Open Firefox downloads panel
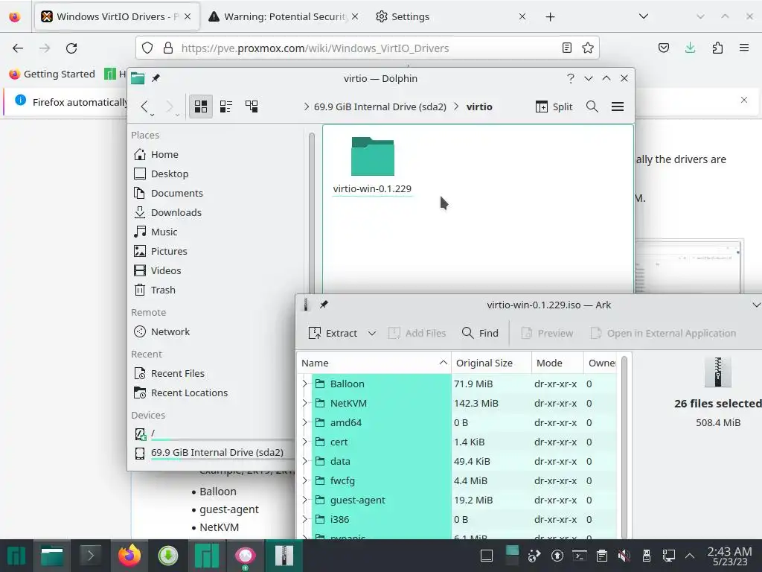The image size is (762, 572). coord(690,48)
